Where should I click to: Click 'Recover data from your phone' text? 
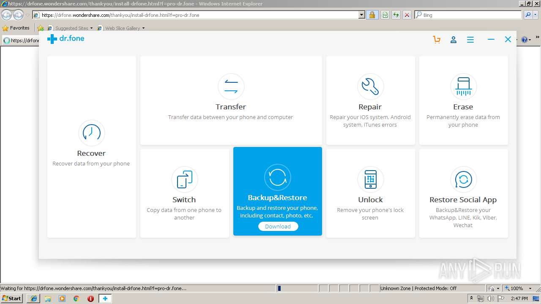(91, 164)
